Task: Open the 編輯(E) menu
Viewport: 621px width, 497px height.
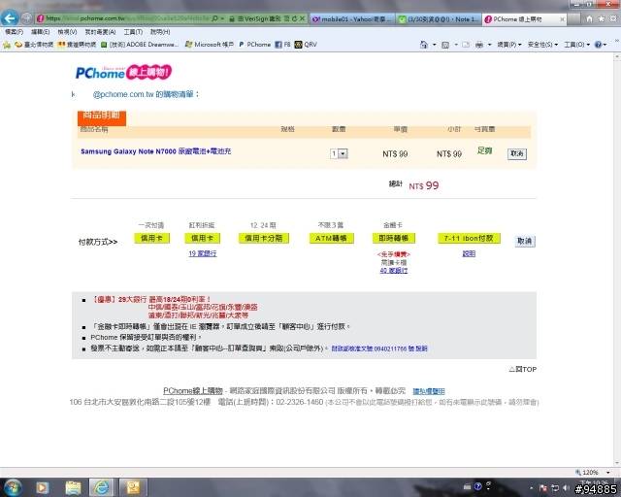Action: coord(41,32)
